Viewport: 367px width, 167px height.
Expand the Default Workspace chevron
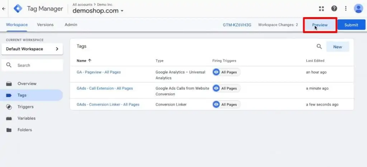point(57,49)
